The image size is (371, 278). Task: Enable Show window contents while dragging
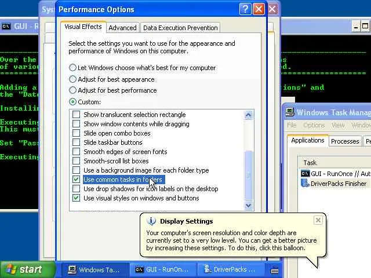pos(76,124)
